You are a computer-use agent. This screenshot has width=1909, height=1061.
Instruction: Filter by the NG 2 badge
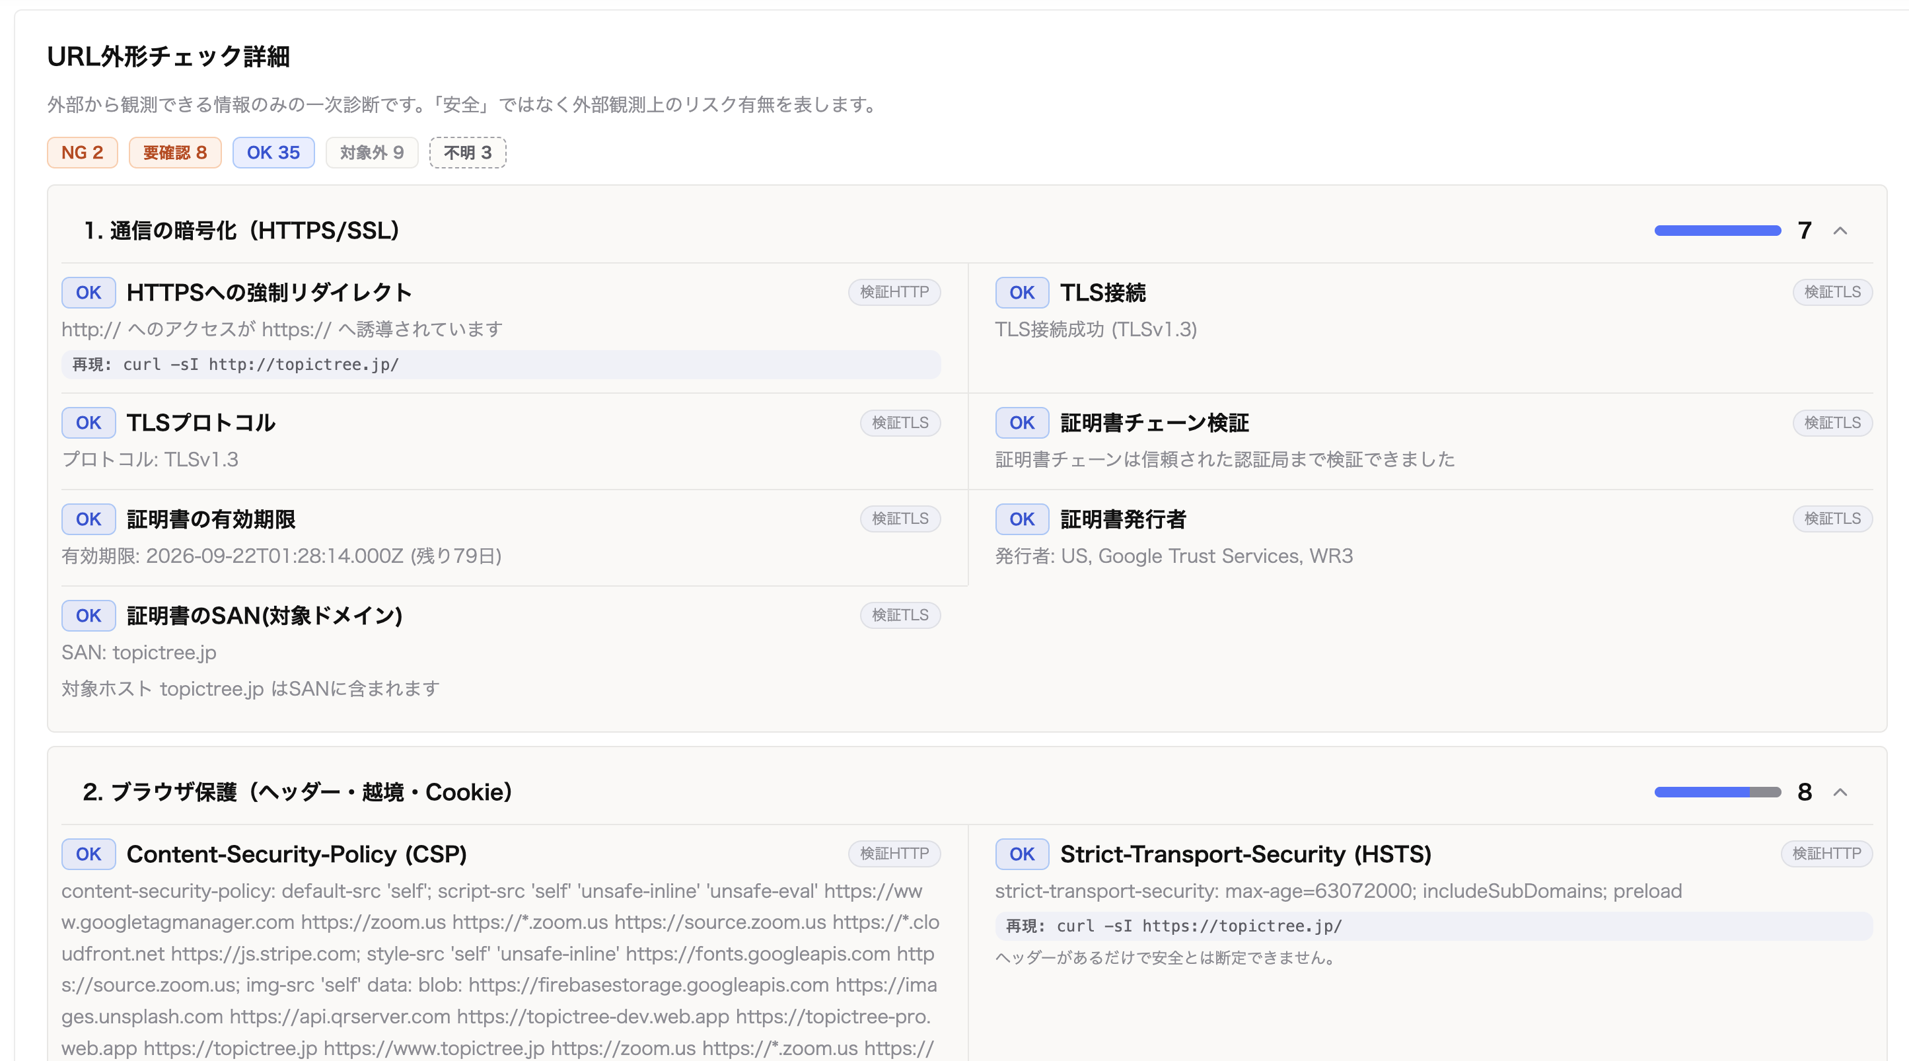83,153
